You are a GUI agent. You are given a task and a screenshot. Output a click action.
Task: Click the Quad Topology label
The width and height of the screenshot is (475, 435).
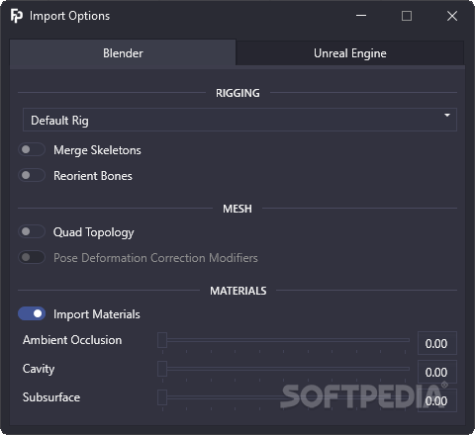[x=94, y=232]
